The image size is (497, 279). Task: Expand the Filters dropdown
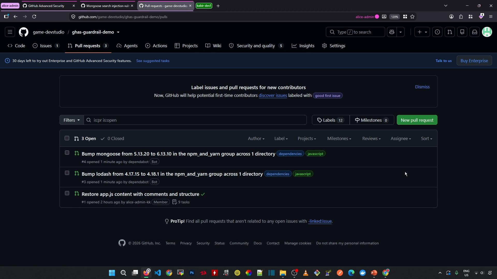[71, 120]
